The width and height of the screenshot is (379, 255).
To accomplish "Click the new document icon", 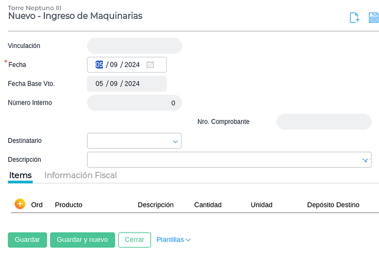I will [354, 18].
